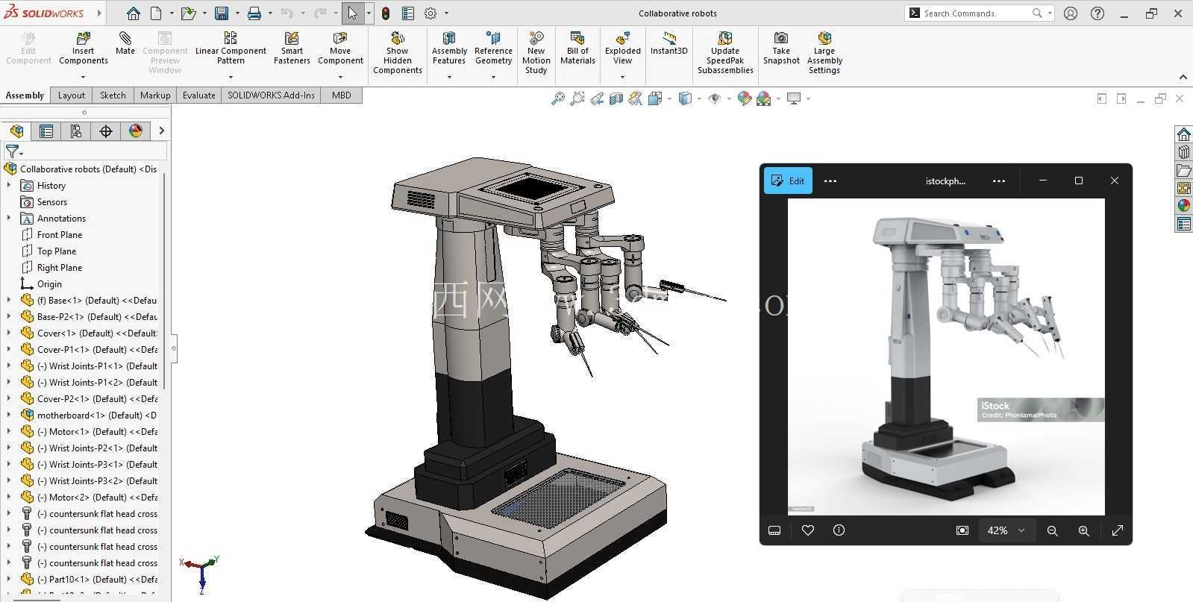
Task: Click fullscreen arrow in Photos window
Action: click(1117, 530)
